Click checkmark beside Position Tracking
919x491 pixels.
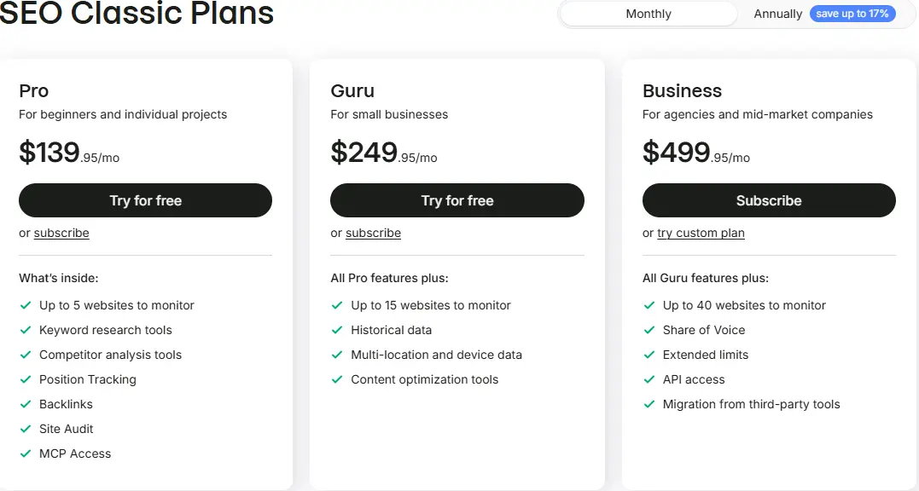tap(26, 379)
